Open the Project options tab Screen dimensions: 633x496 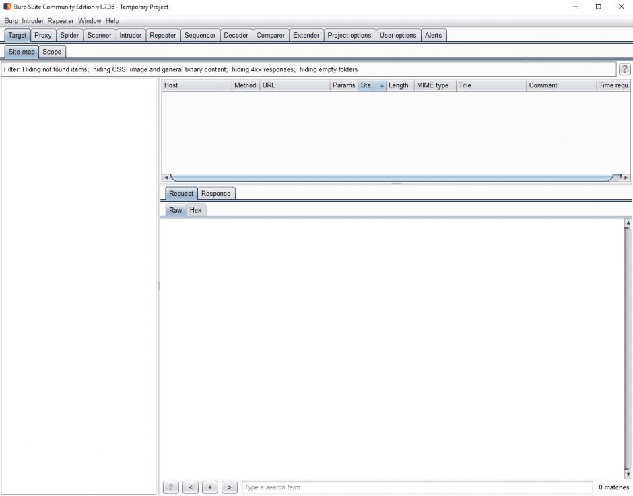[x=349, y=35]
